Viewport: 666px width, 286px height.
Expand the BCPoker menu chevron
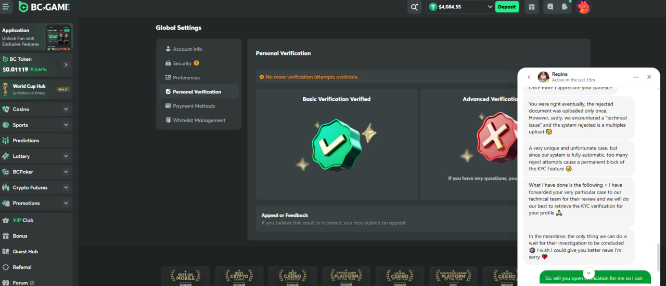pyautogui.click(x=66, y=172)
